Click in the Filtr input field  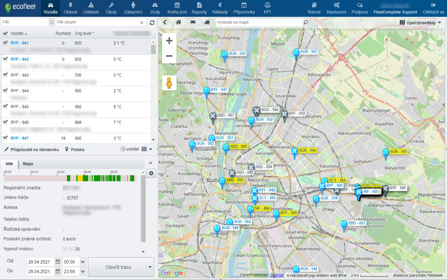tap(25, 22)
